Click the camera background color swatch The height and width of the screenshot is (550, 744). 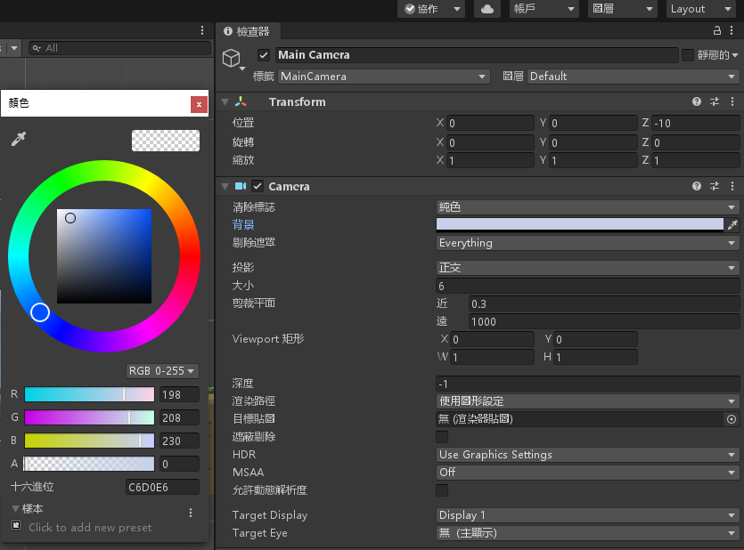(x=580, y=225)
